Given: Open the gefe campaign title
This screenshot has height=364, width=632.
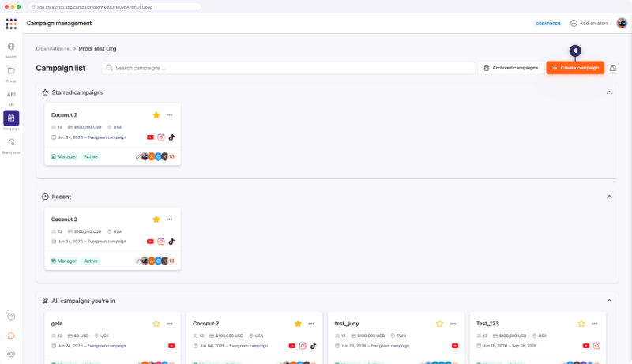Looking at the screenshot, I should 57,324.
